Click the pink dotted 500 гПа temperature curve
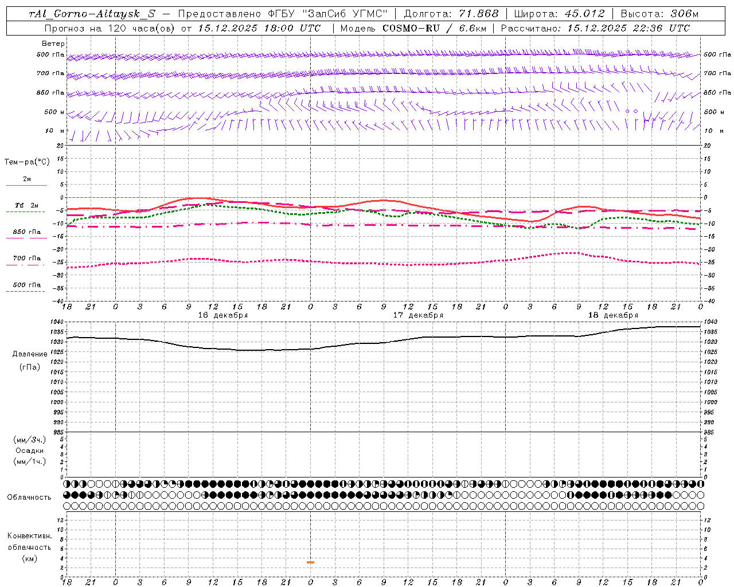 (384, 263)
